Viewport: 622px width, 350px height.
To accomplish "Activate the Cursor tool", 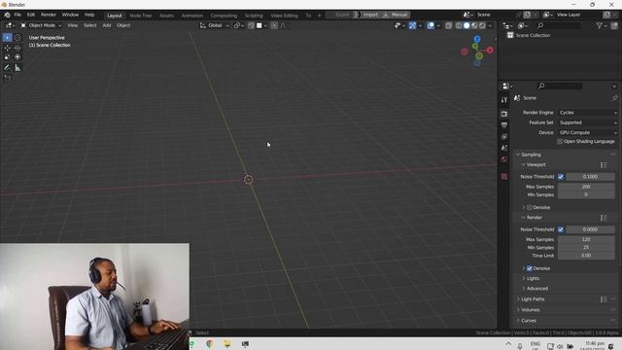I will [x=17, y=38].
